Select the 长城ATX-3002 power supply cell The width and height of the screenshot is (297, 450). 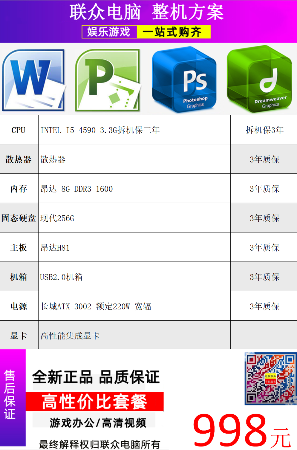(x=96, y=306)
